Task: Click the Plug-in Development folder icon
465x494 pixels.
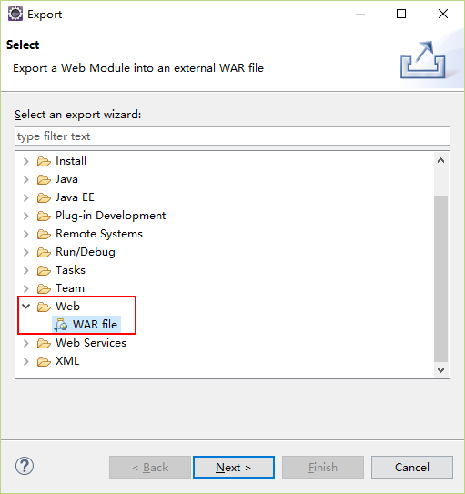Action: point(44,216)
